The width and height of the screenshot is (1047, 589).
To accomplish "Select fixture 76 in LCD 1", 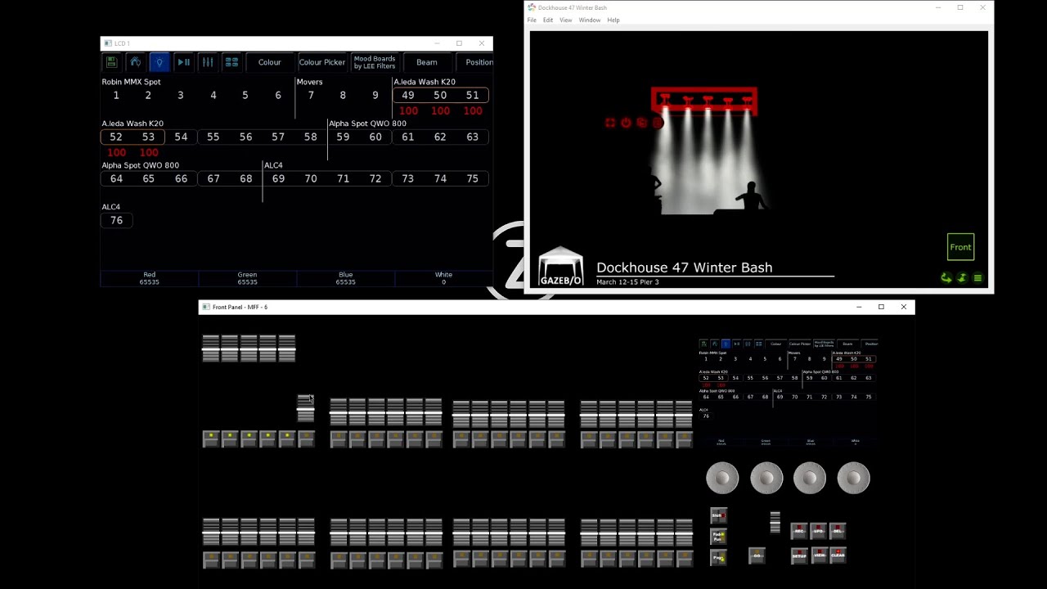I will pos(116,221).
